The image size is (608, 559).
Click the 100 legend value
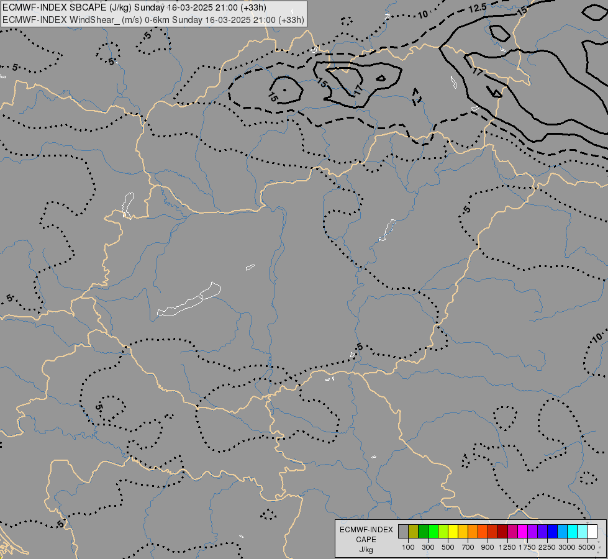tap(408, 547)
